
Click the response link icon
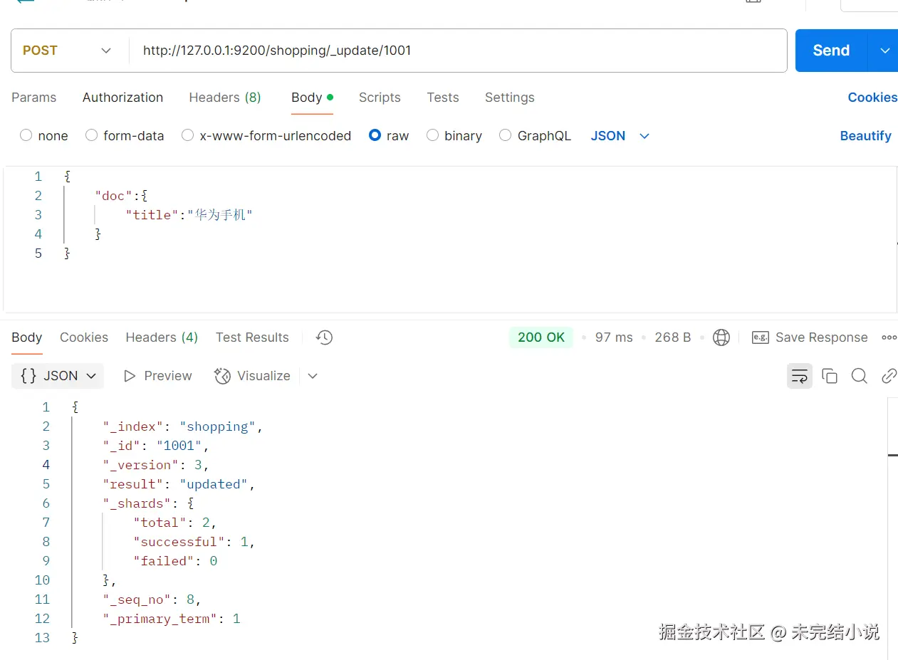(889, 376)
